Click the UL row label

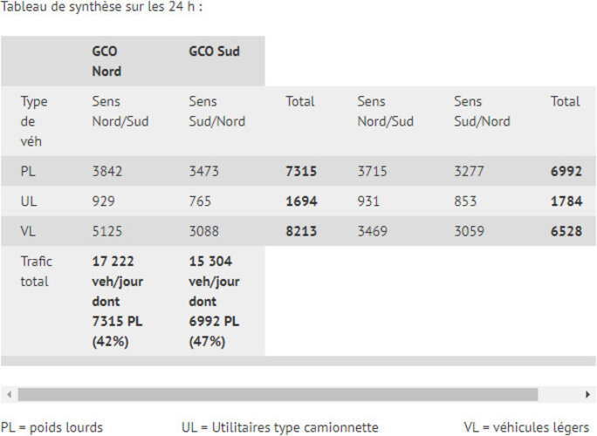(29, 201)
